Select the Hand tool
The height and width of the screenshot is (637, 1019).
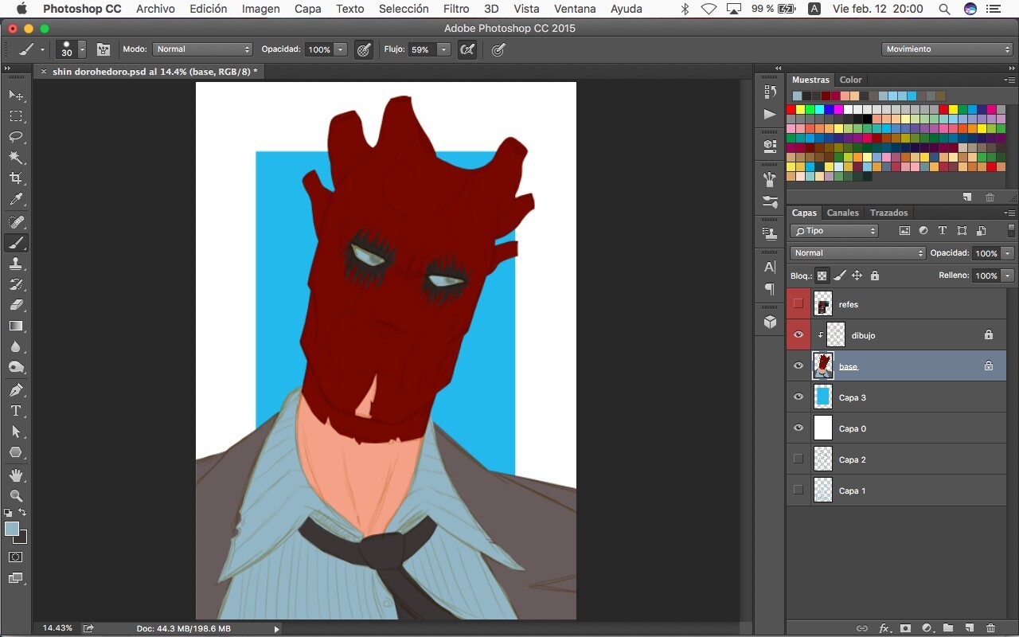[16, 475]
